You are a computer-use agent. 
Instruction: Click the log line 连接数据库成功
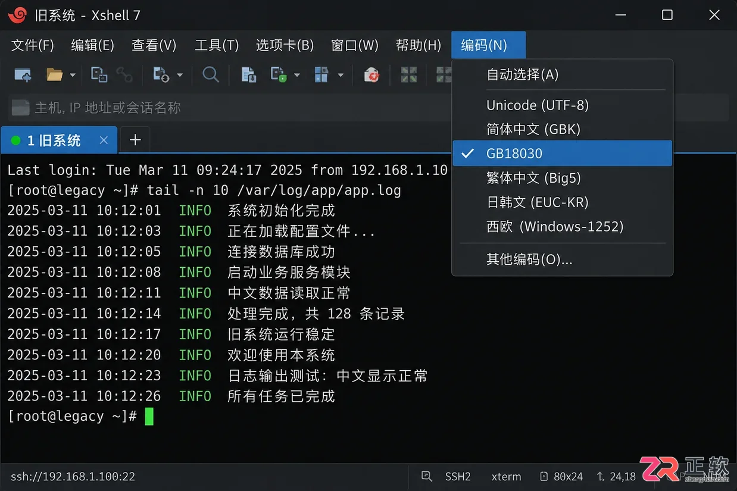171,252
